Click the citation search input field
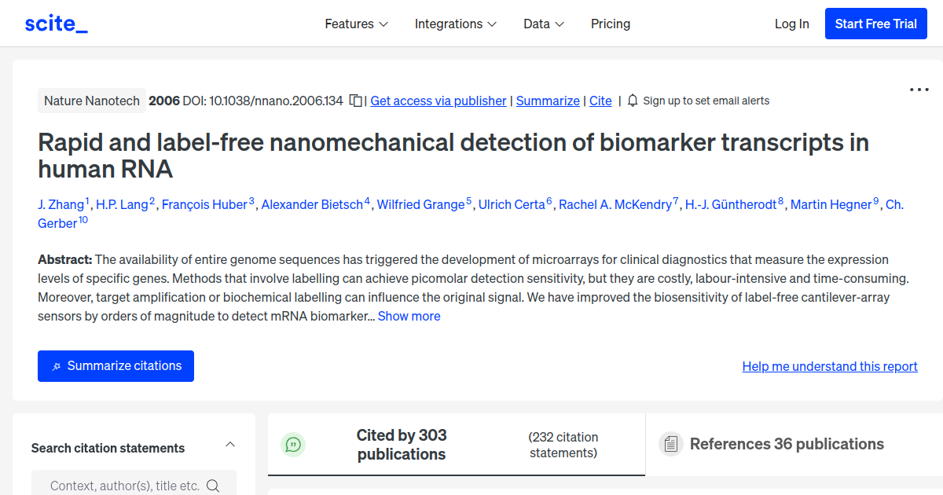943x495 pixels. tap(118, 485)
